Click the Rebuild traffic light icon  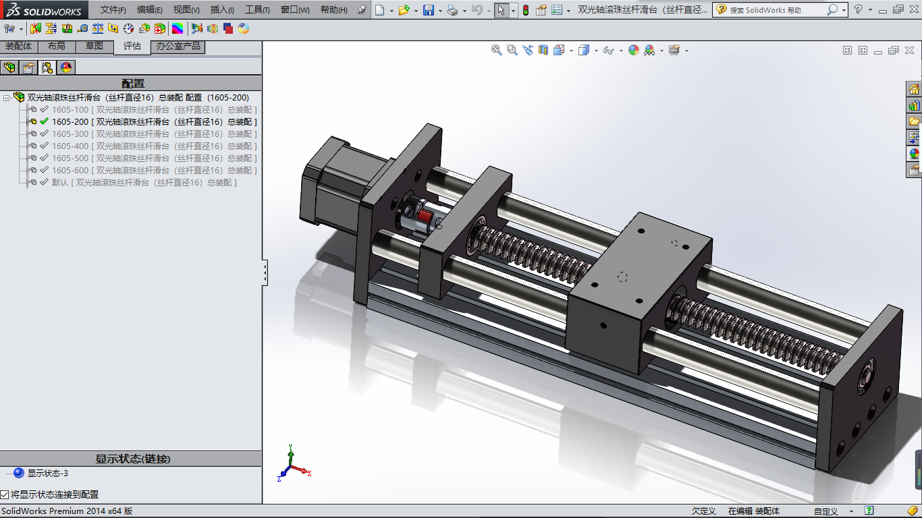tap(525, 10)
